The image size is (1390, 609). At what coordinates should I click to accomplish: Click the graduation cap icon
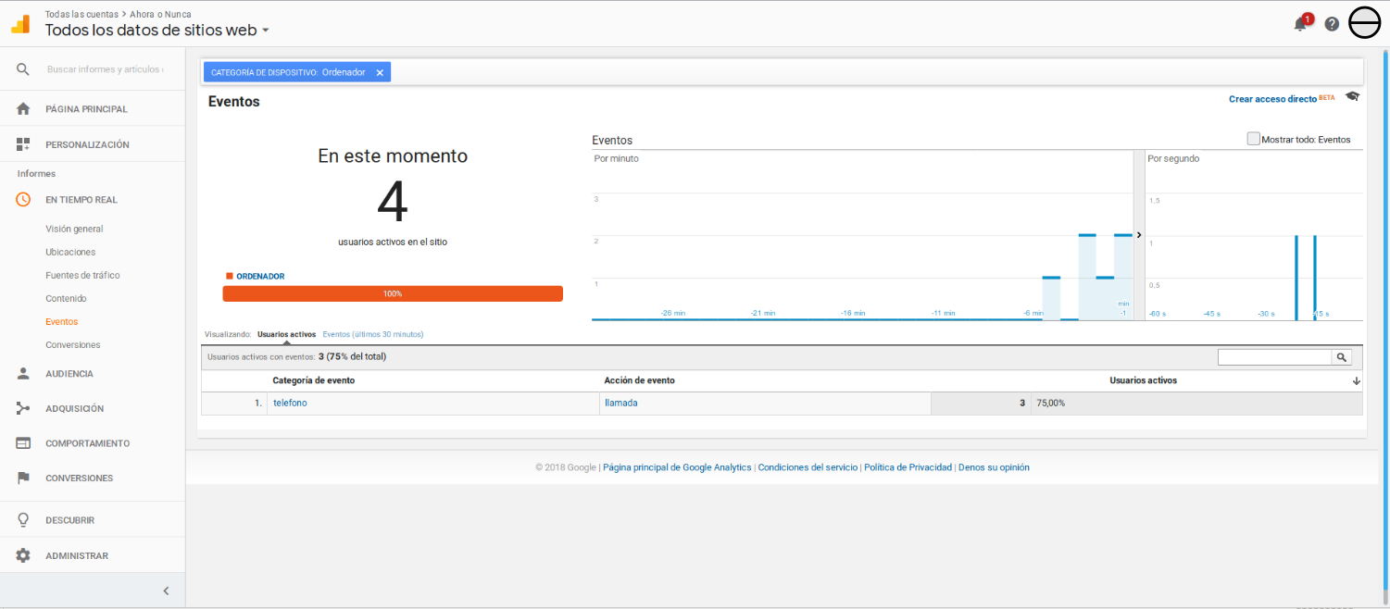click(1352, 96)
